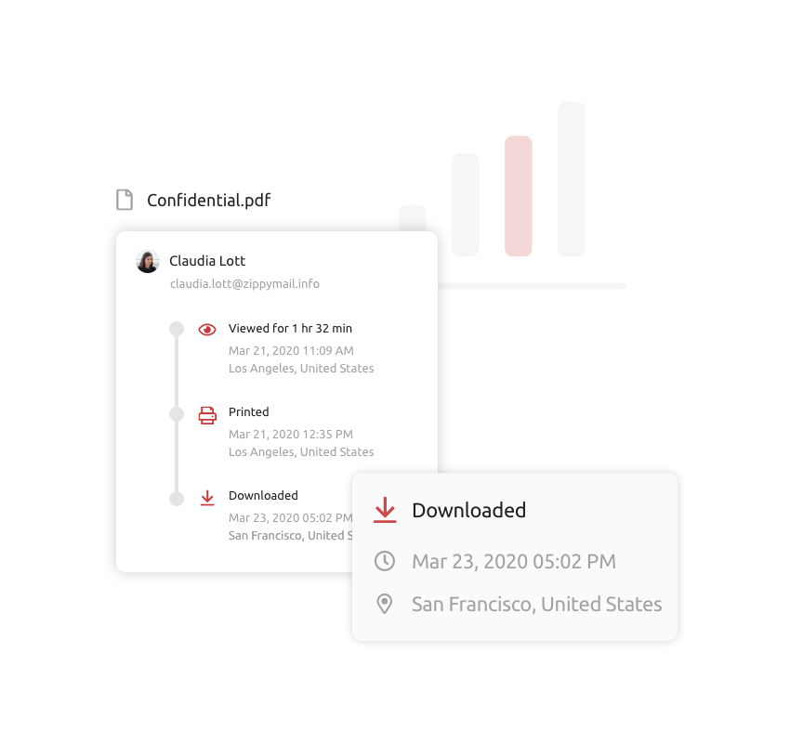This screenshot has width=790, height=743.
Task: Click the red printer icon
Action: (207, 415)
